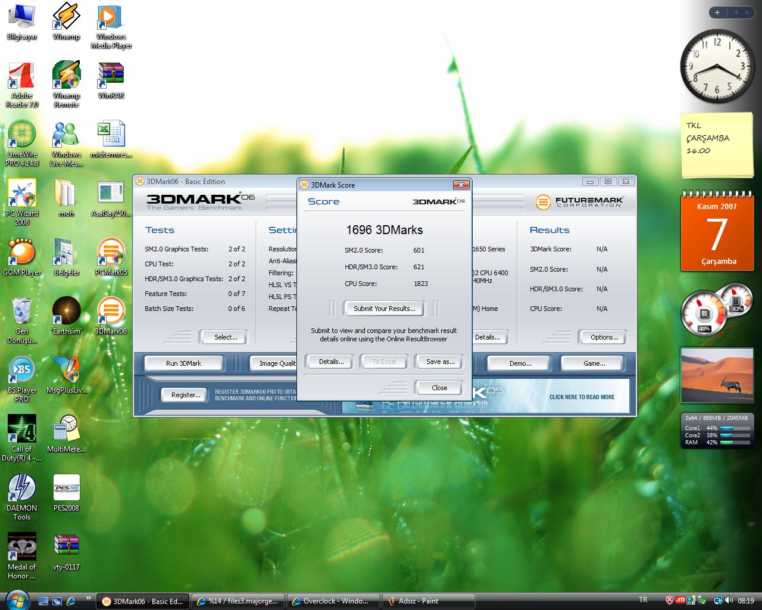Launch the Earthsim desktop icon
This screenshot has width=762, height=610.
click(x=66, y=316)
